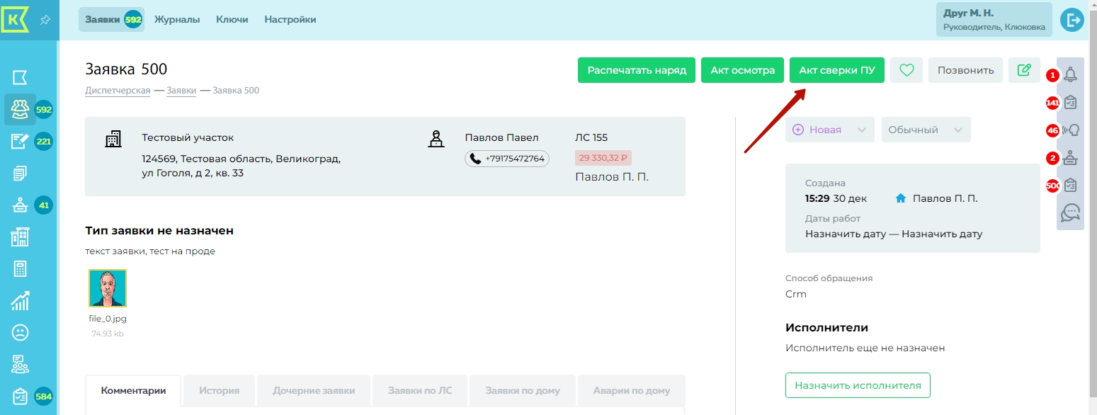Image resolution: width=1097 pixels, height=415 pixels.
Task: Pin the sidebar with pushpin icon
Action: [45, 20]
